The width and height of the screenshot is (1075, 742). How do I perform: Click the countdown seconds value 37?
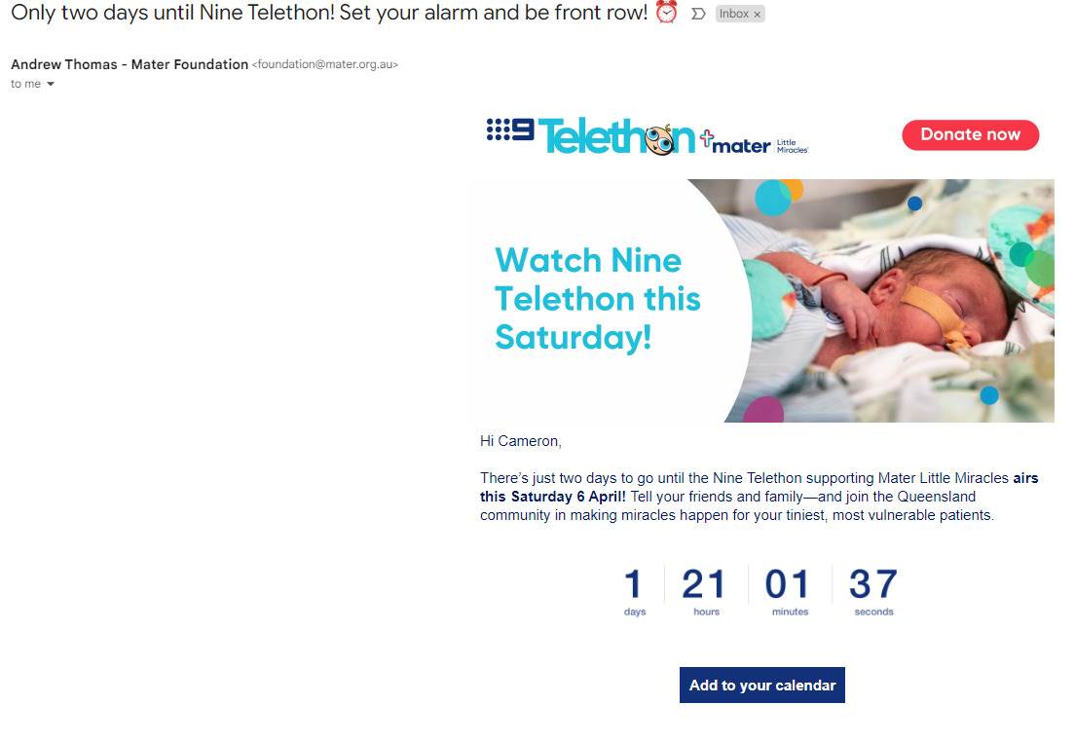872,584
